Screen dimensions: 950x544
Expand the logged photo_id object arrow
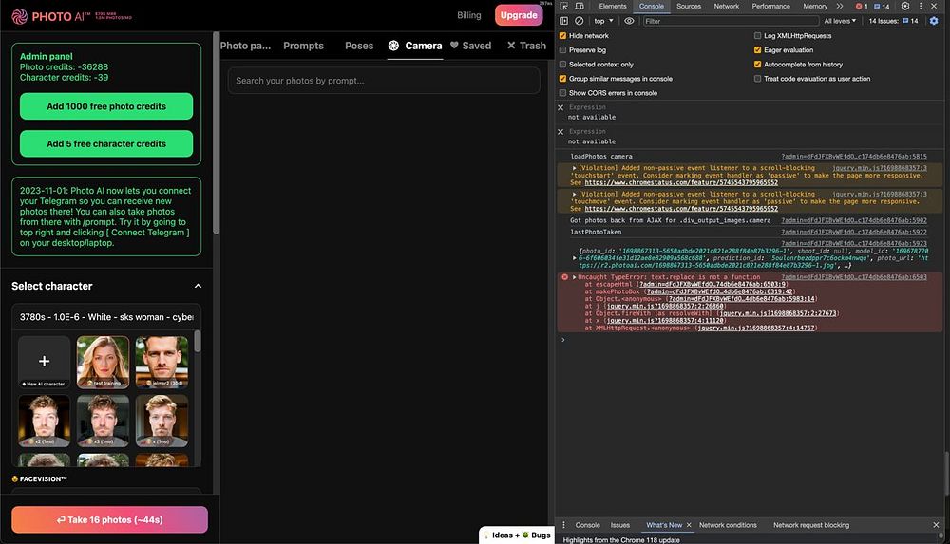coord(575,258)
